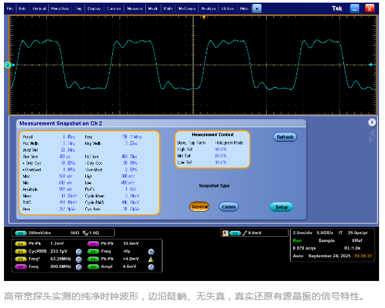
Task: Click Histogram Mode text in Measurement Context
Action: (229, 142)
